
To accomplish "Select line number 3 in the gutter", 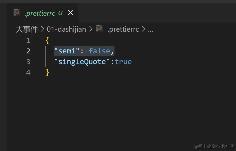I will click(28, 62).
